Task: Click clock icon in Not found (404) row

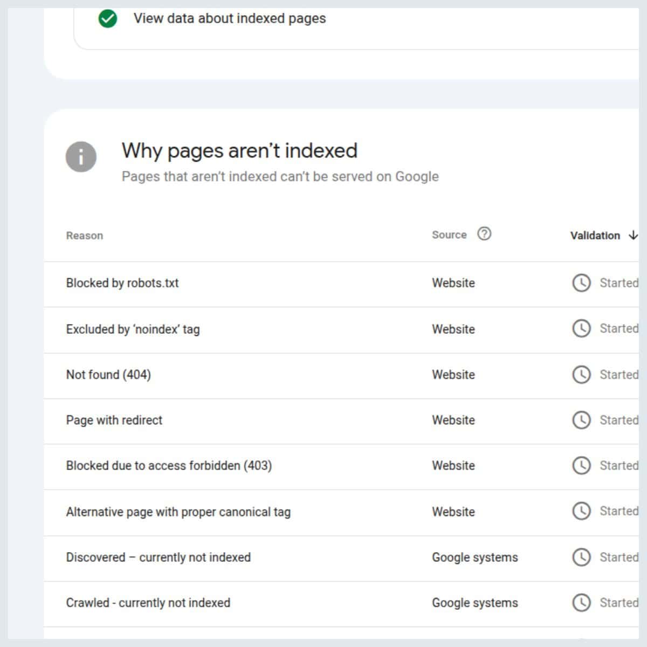Action: point(581,375)
